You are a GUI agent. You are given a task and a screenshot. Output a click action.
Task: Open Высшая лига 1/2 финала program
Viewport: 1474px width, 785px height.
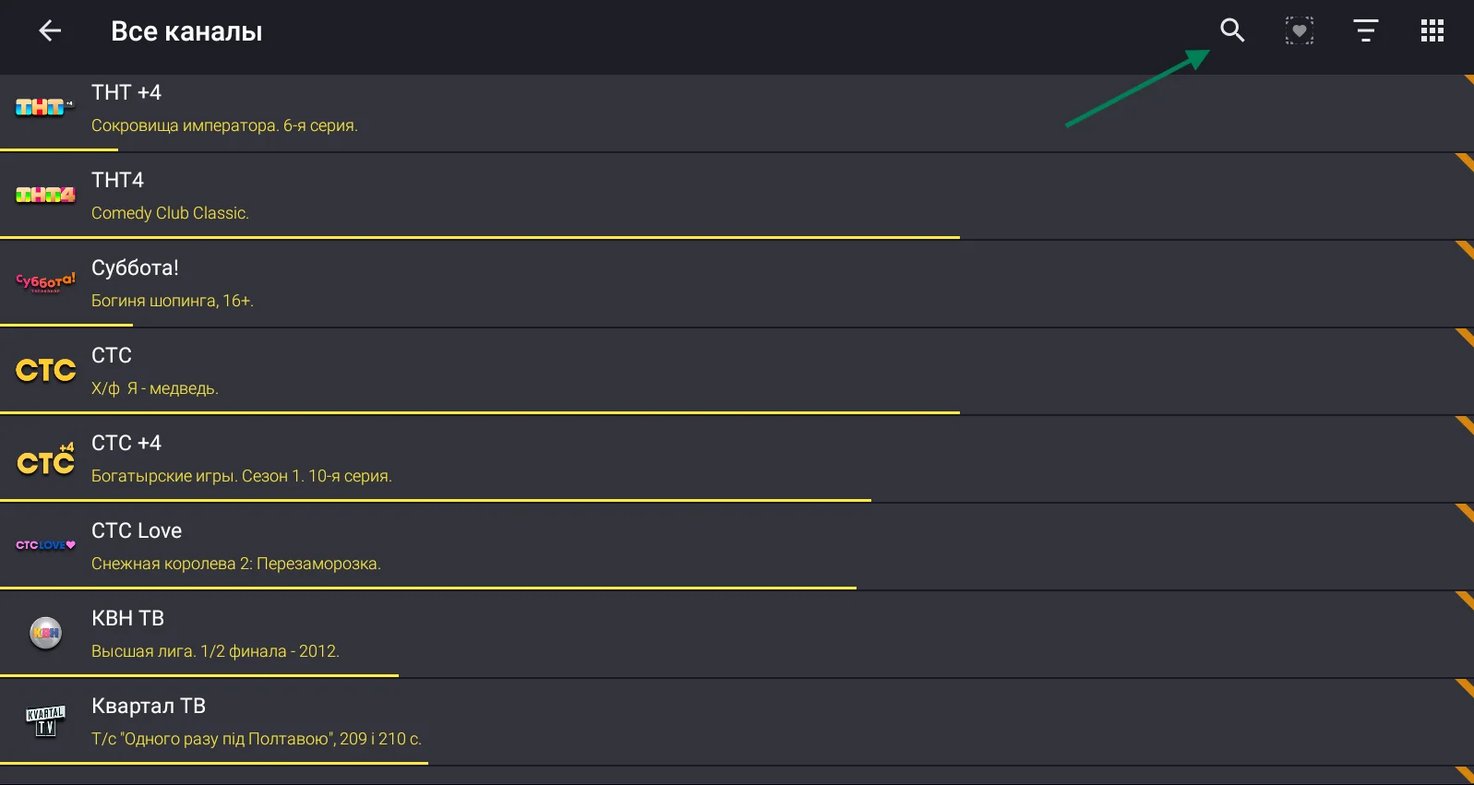point(215,651)
